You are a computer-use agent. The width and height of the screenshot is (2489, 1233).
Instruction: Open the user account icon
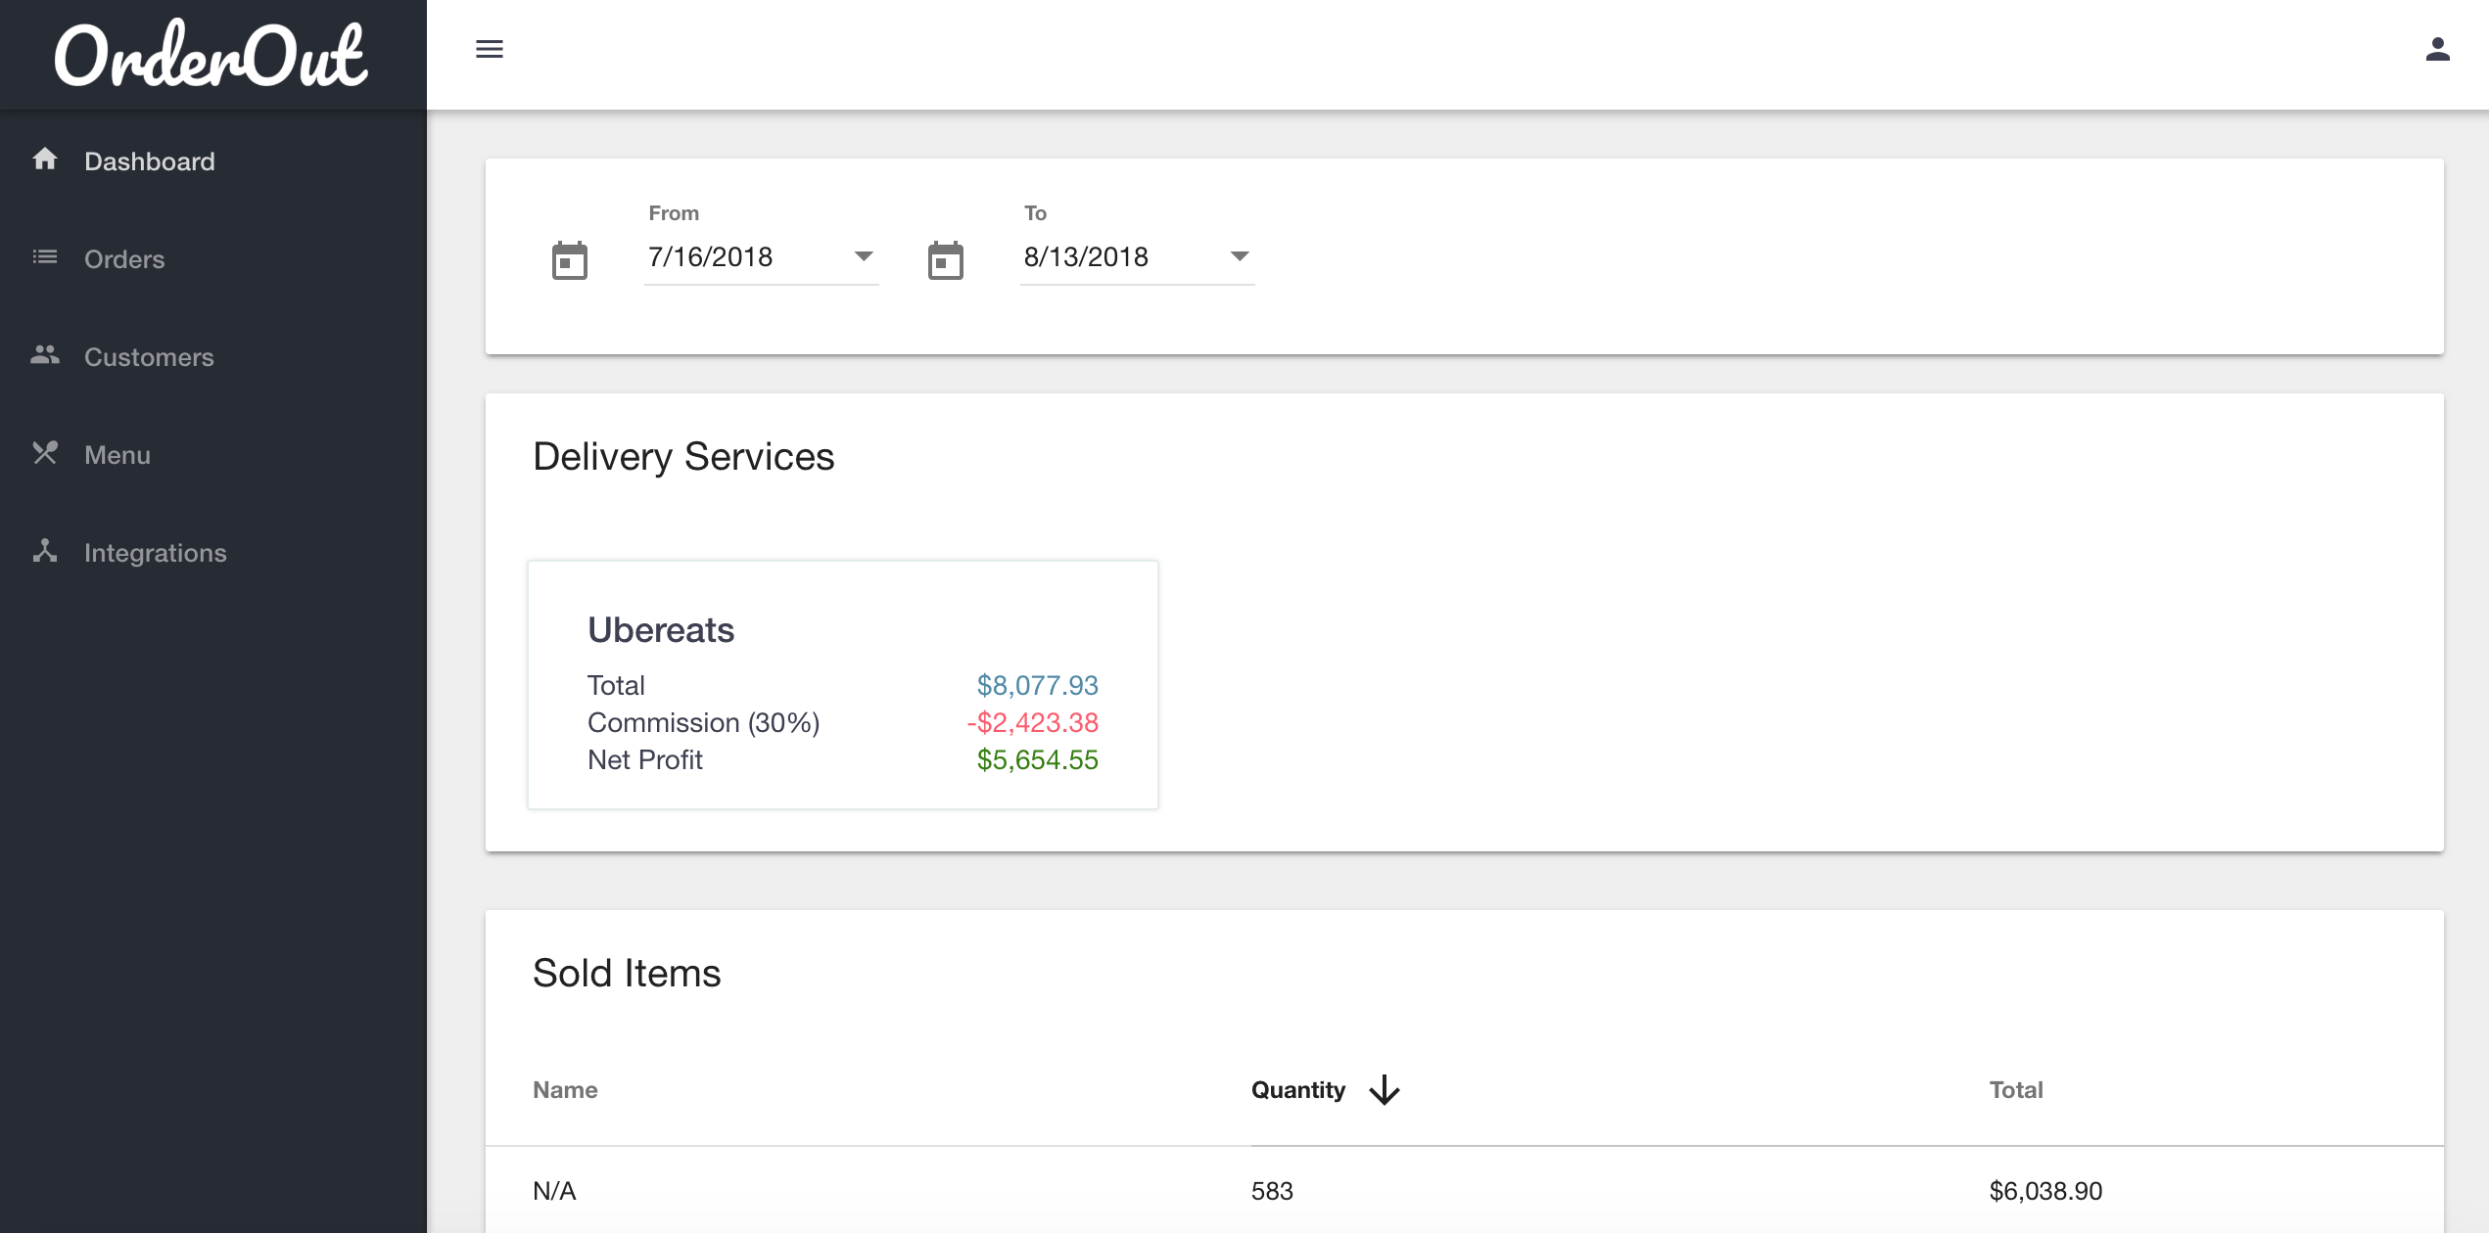(2437, 49)
